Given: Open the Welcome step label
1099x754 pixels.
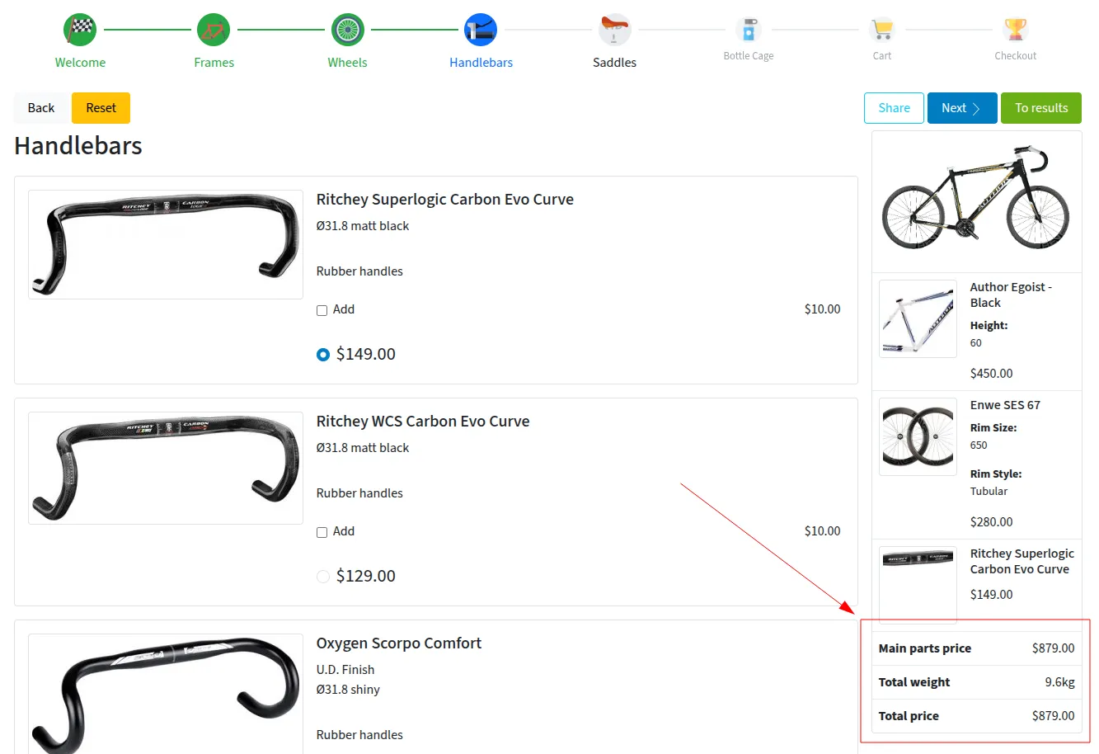Looking at the screenshot, I should tap(80, 63).
